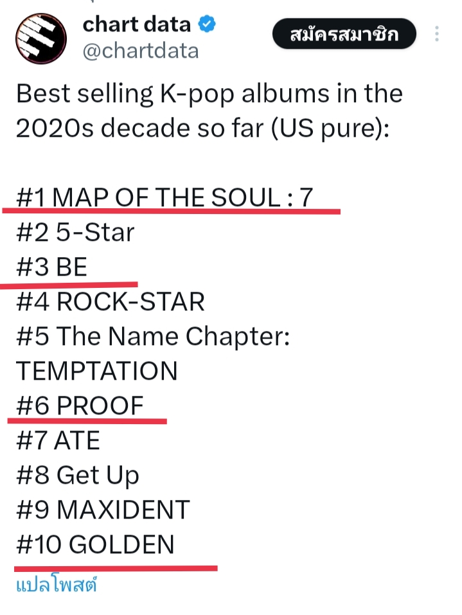Select the #8 Get Up line
The image size is (462, 615).
pos(77,476)
